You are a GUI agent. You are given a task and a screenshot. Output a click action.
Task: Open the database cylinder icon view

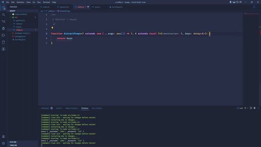[4, 42]
